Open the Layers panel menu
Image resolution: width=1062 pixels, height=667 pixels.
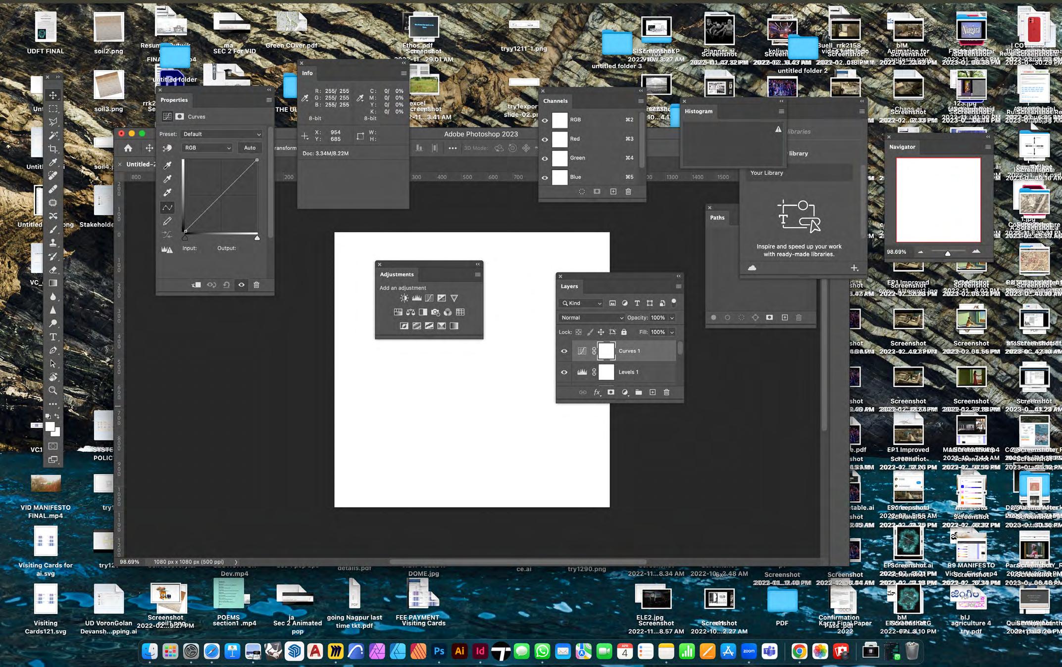(678, 286)
